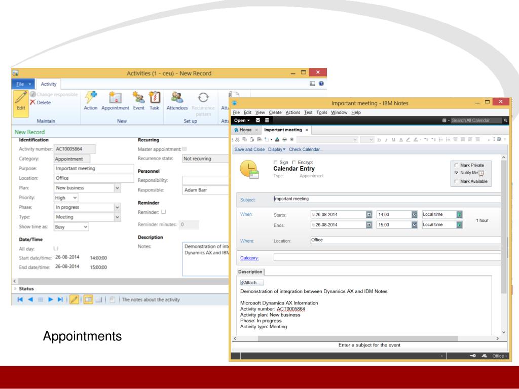This screenshot has width=519, height=389.
Task: Open the Phase dropdown showing In progress
Action: pos(117,207)
